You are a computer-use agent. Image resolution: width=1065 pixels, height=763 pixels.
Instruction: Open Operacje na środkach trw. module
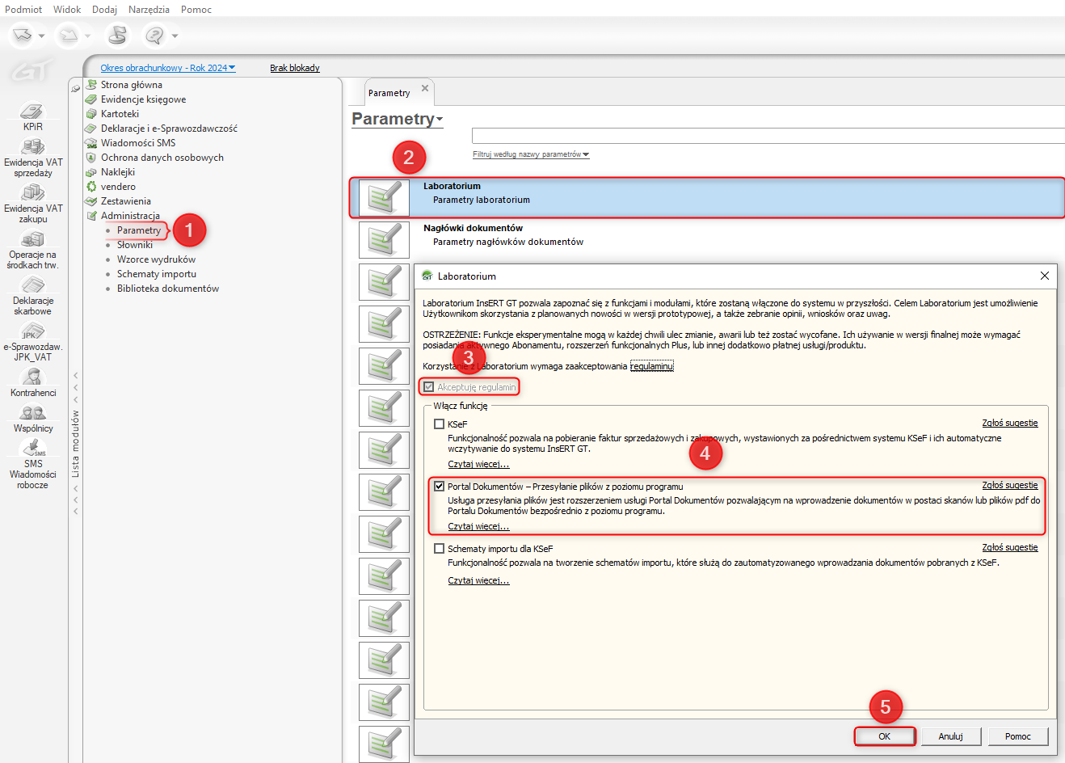tap(33, 250)
